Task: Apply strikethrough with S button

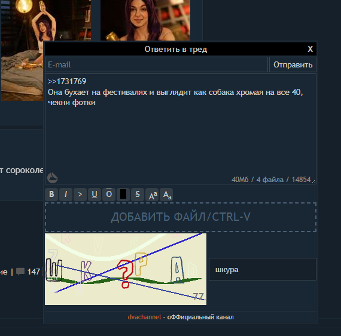Action: click(x=138, y=195)
